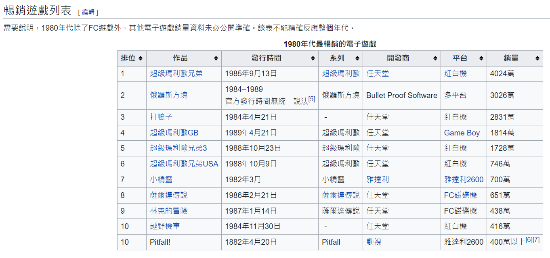Screen dimensions: 550x258
Task: Select the 438萬 sales cell
Action: pos(514,211)
